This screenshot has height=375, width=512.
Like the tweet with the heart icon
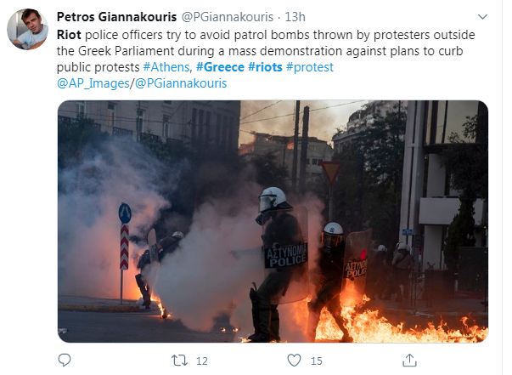pos(294,361)
